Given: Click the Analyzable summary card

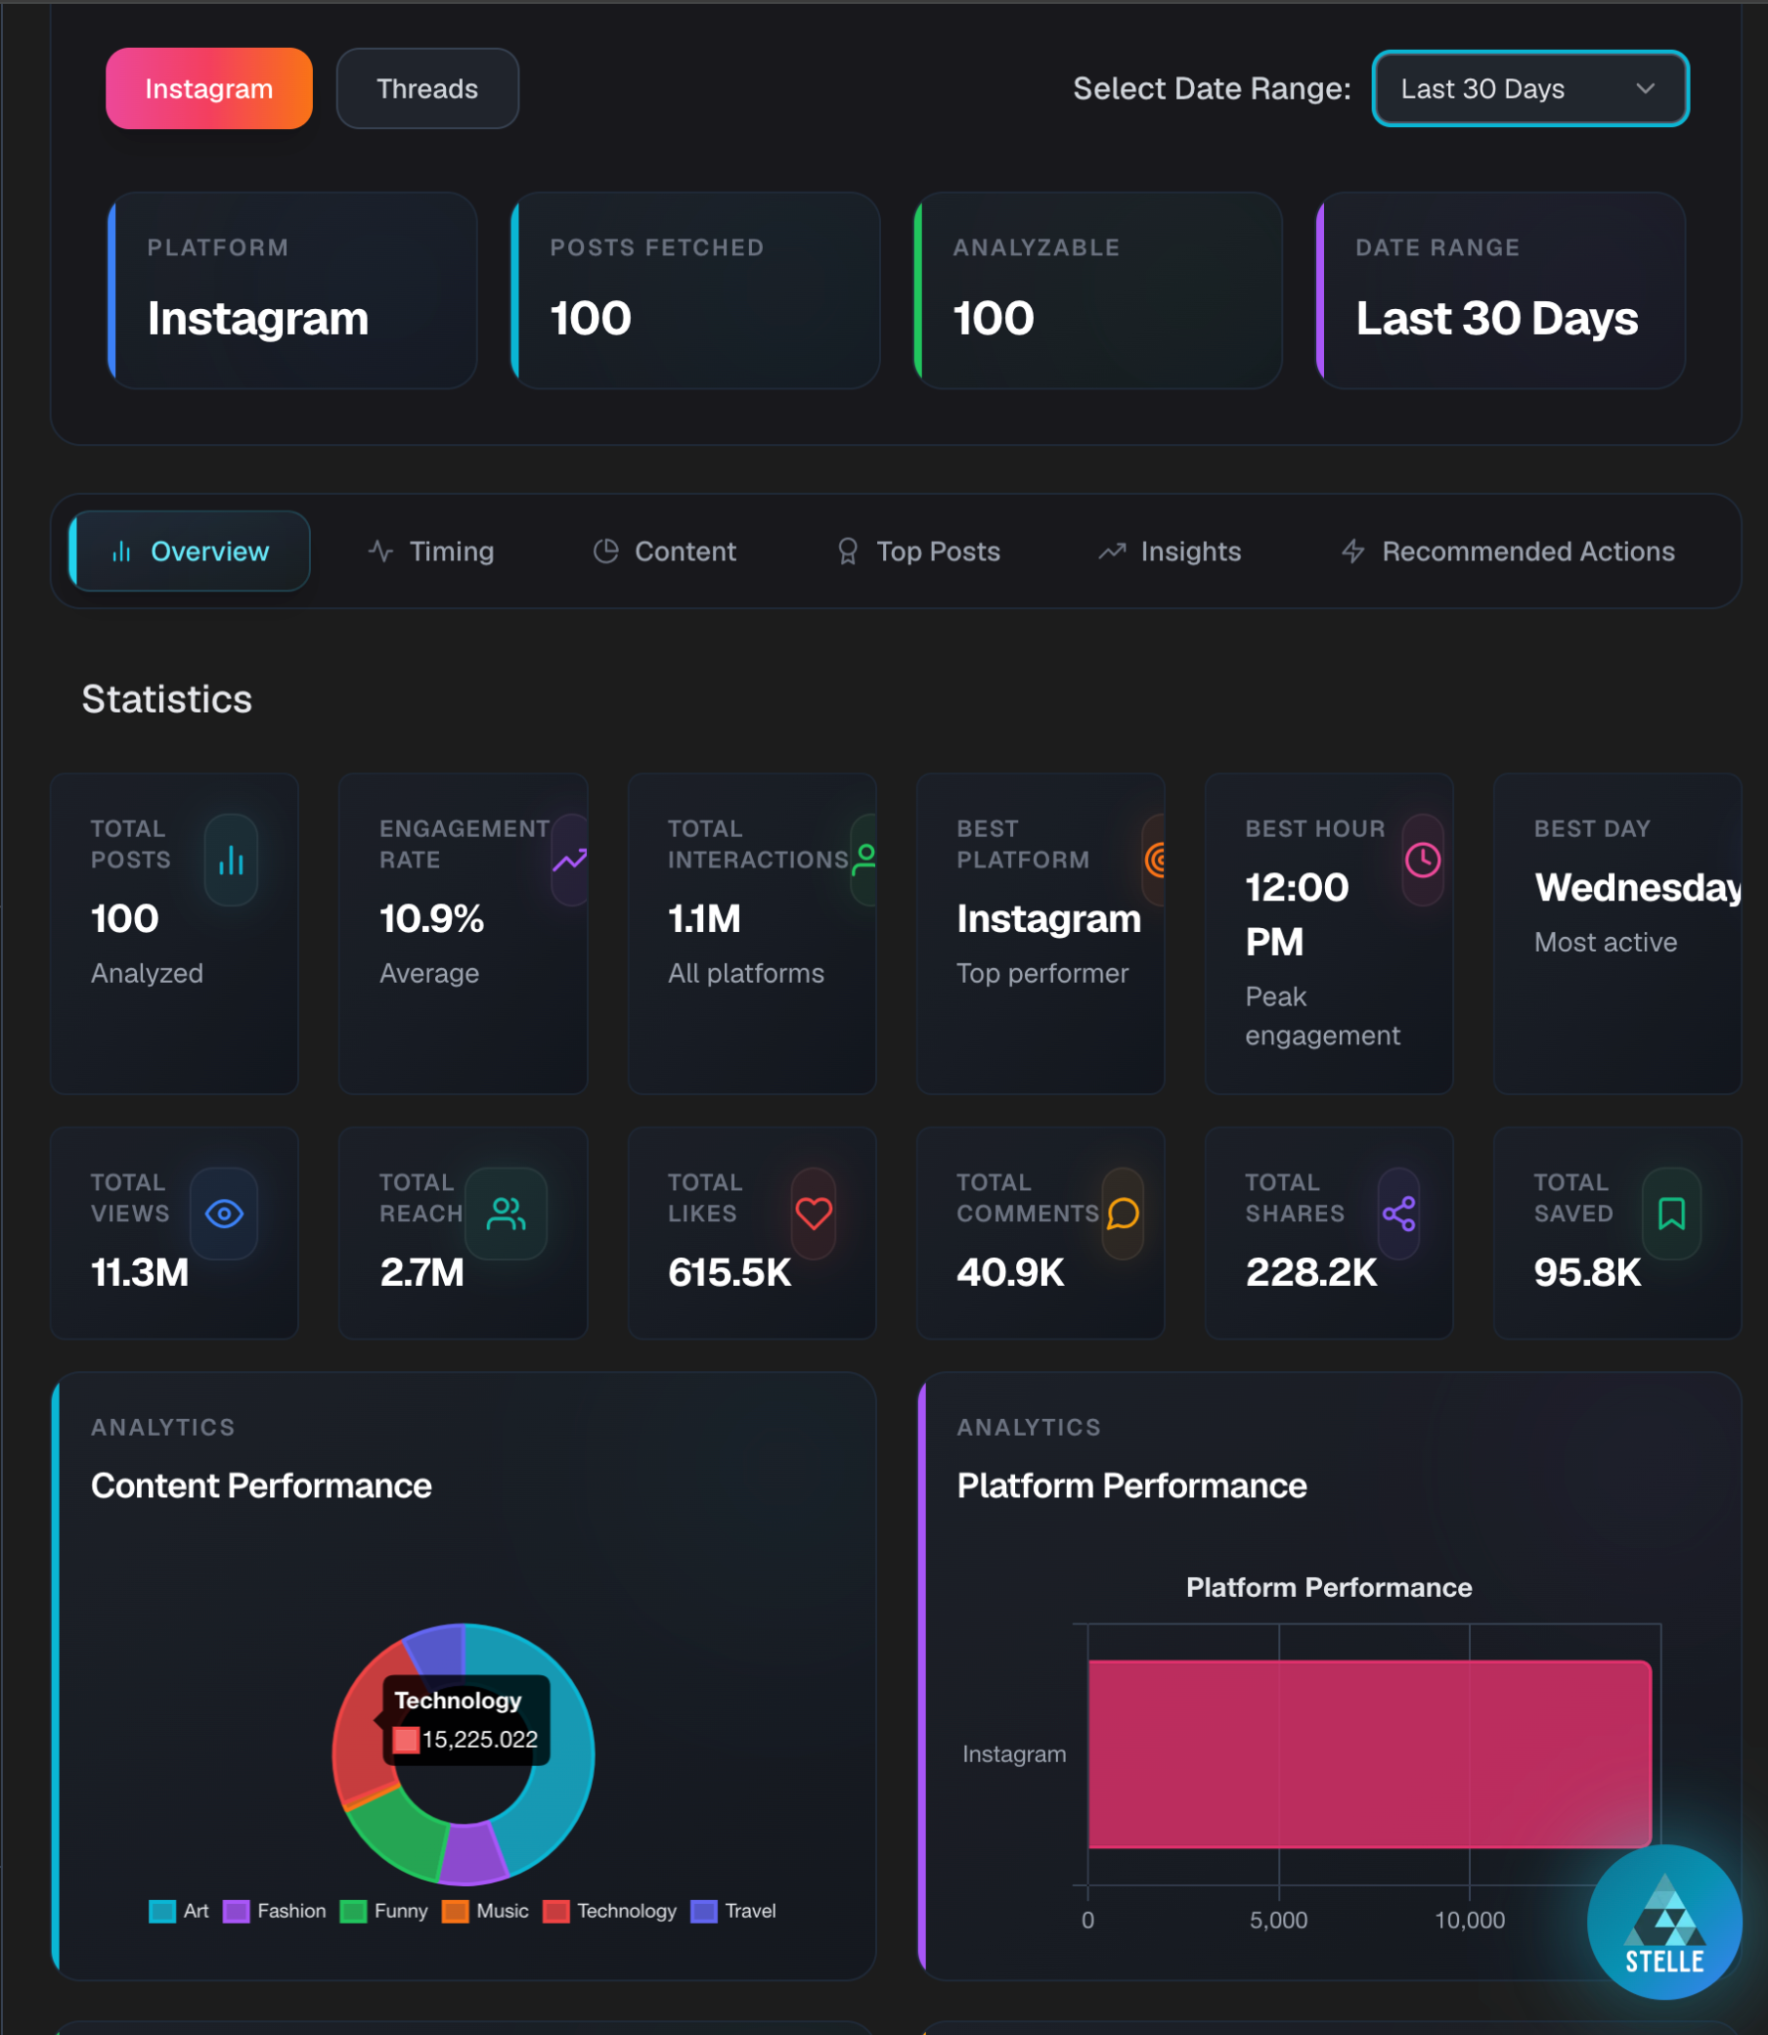Looking at the screenshot, I should click(x=1099, y=290).
